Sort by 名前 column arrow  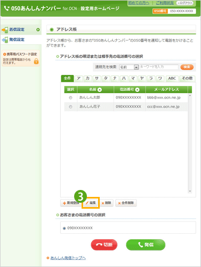(x=100, y=90)
